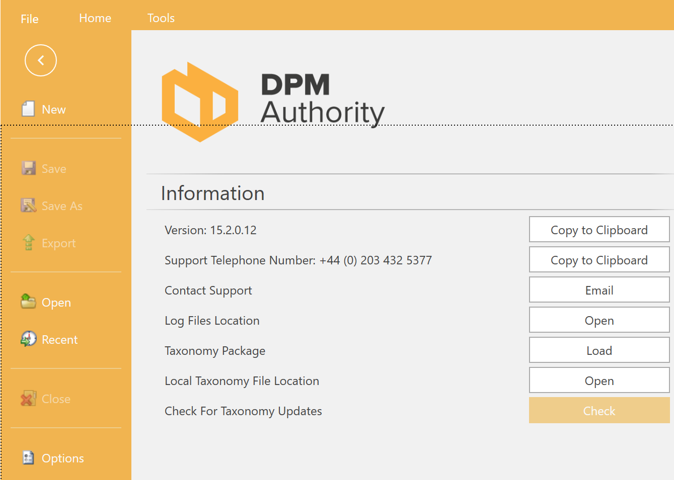Click the Local Taxonomy File Location label
This screenshot has width=674, height=480.
click(242, 381)
